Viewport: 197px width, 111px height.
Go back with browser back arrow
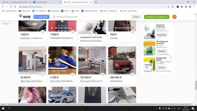click(3, 7)
